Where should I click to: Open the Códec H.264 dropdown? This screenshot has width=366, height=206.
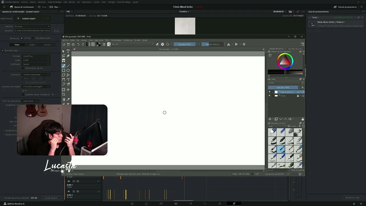(x=36, y=60)
